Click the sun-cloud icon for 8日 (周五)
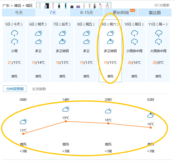The image size is (175, 161). tap(86, 33)
